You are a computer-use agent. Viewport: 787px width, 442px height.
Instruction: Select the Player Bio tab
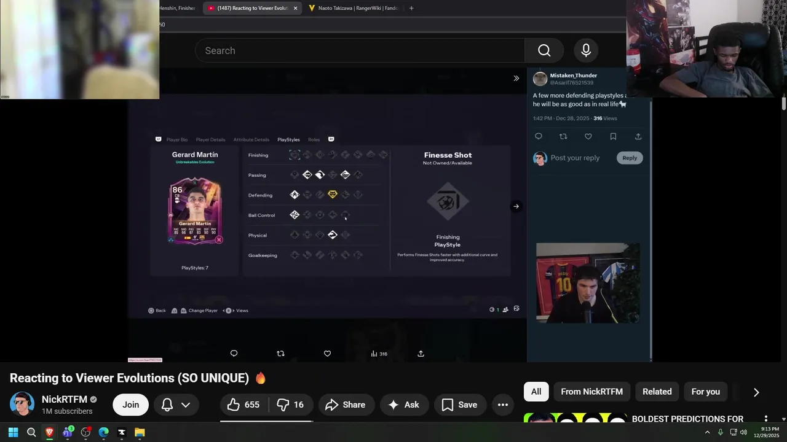click(176, 139)
